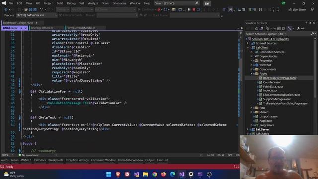
Task: Click the feedback icon beside Live Share
Action: tap(312, 9)
